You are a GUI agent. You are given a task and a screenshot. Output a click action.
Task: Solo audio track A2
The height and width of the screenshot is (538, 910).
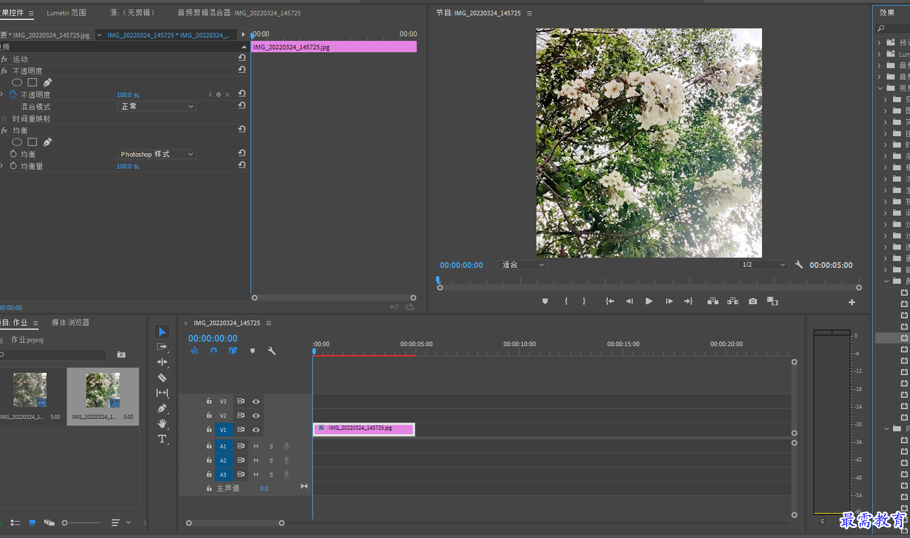271,460
